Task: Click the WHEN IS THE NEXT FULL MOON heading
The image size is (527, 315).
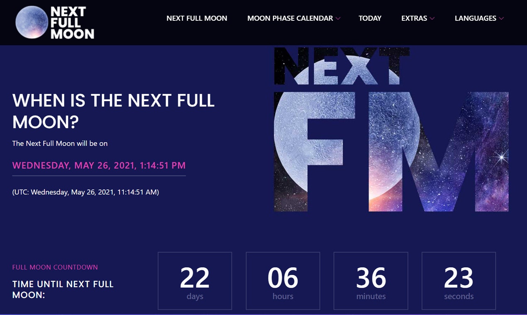Action: [114, 111]
